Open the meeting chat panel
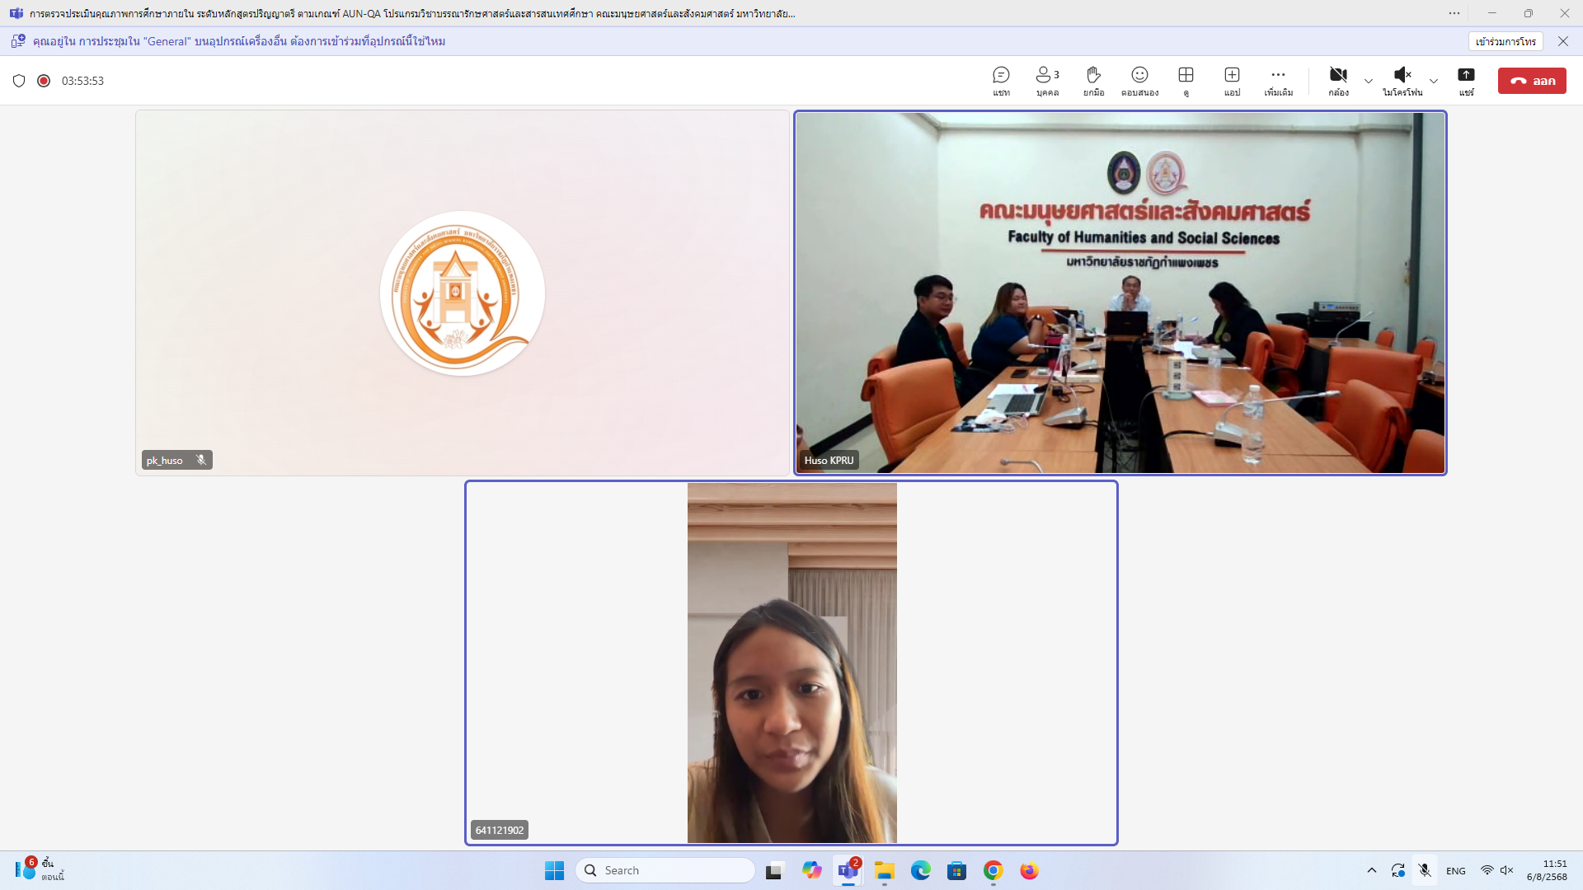The width and height of the screenshot is (1583, 890). click(x=1001, y=81)
